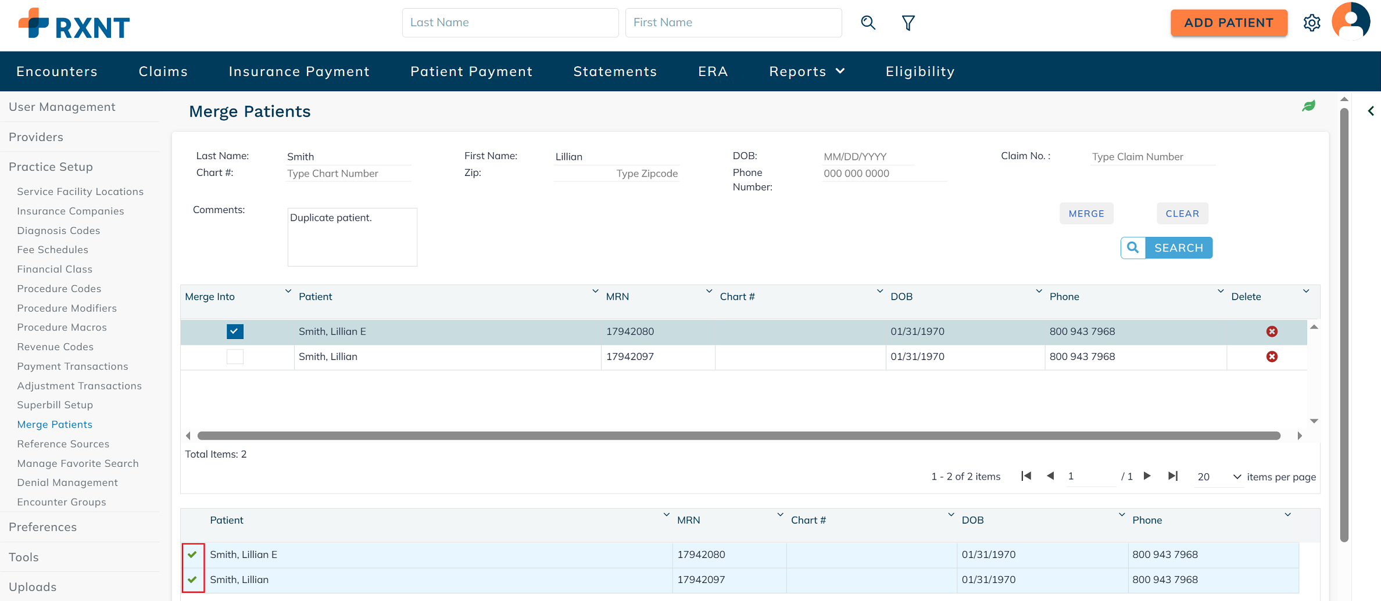Delete patient with MRN 17942097
This screenshot has height=601, width=1381.
click(1272, 357)
